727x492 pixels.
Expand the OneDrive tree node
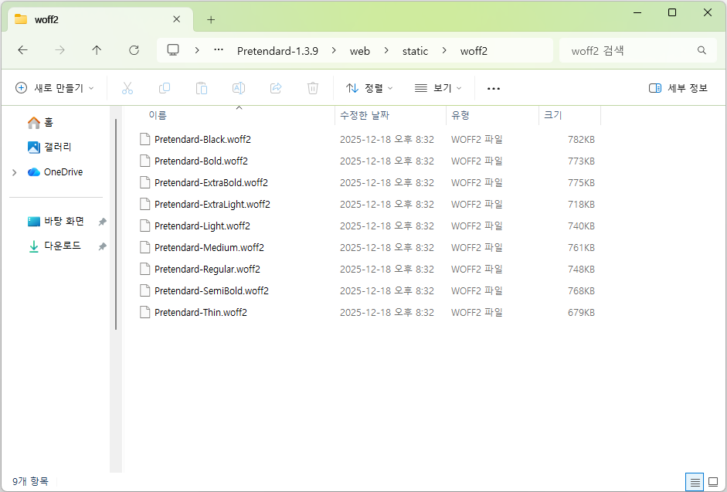coord(15,172)
